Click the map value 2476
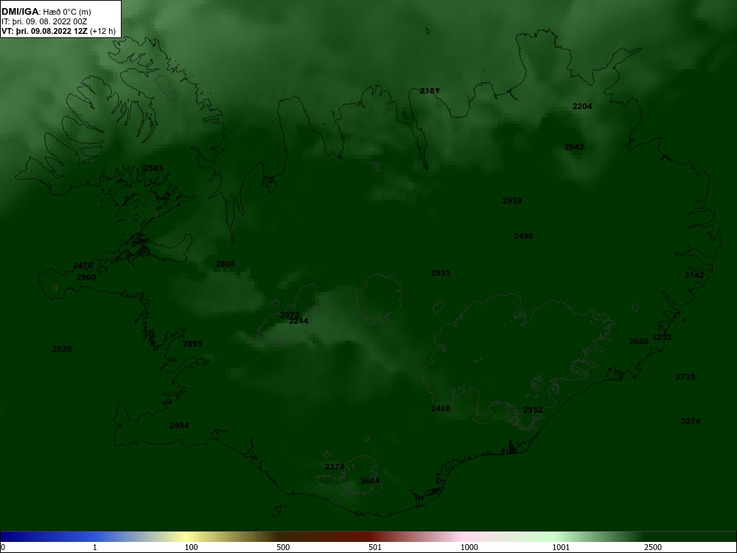This screenshot has height=553, width=737. tap(83, 265)
